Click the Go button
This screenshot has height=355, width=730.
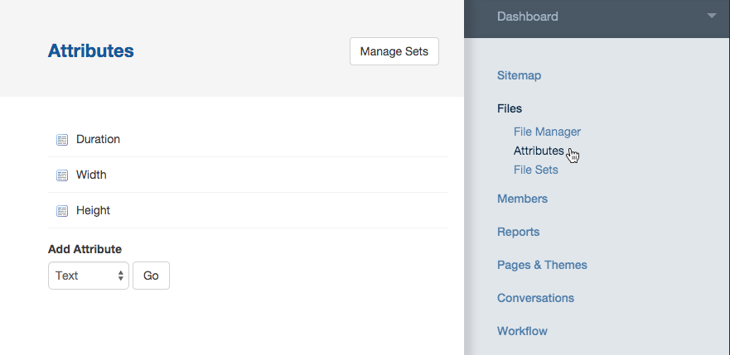tap(151, 276)
